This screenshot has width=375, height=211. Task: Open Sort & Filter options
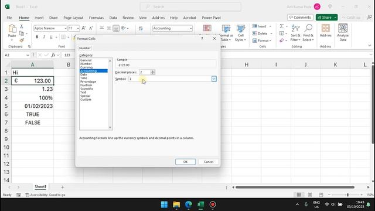point(295,33)
